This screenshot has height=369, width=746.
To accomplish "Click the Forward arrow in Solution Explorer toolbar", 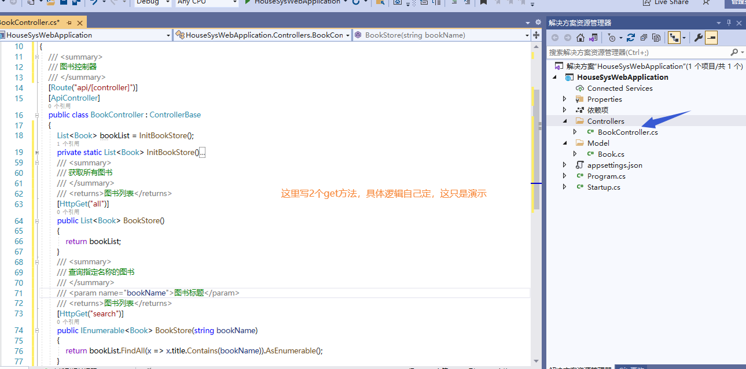I will pyautogui.click(x=568, y=38).
